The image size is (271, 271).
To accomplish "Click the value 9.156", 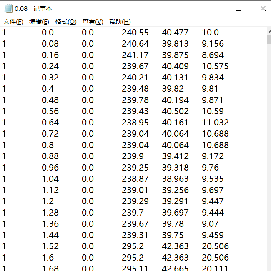I will [213, 44].
